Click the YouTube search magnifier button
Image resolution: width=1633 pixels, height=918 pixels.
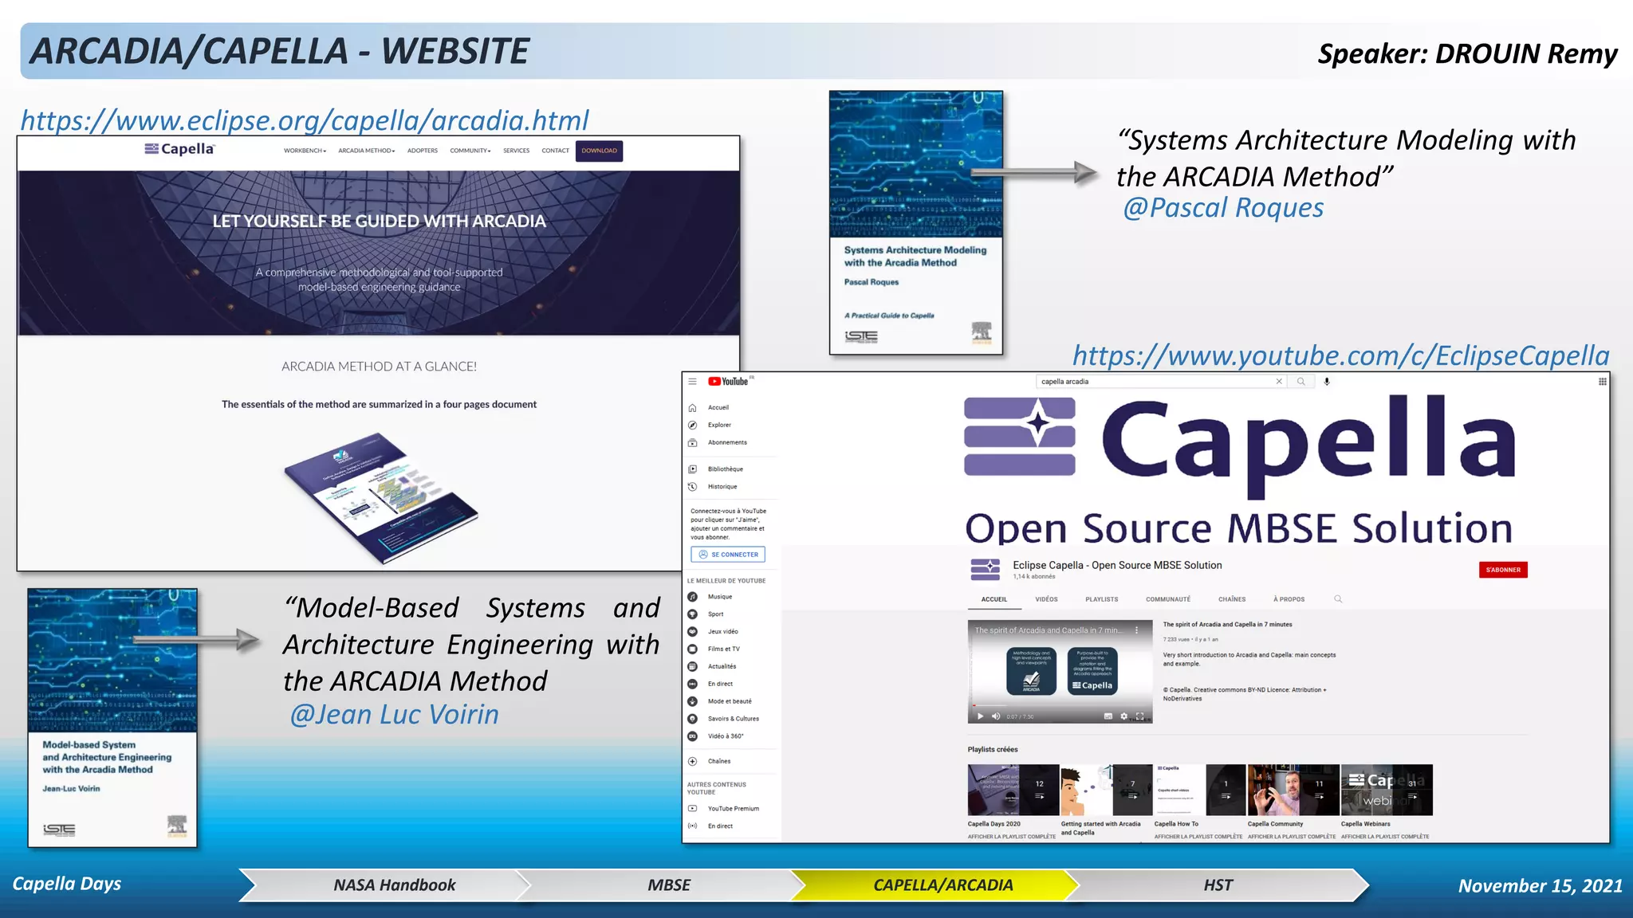[1301, 382]
